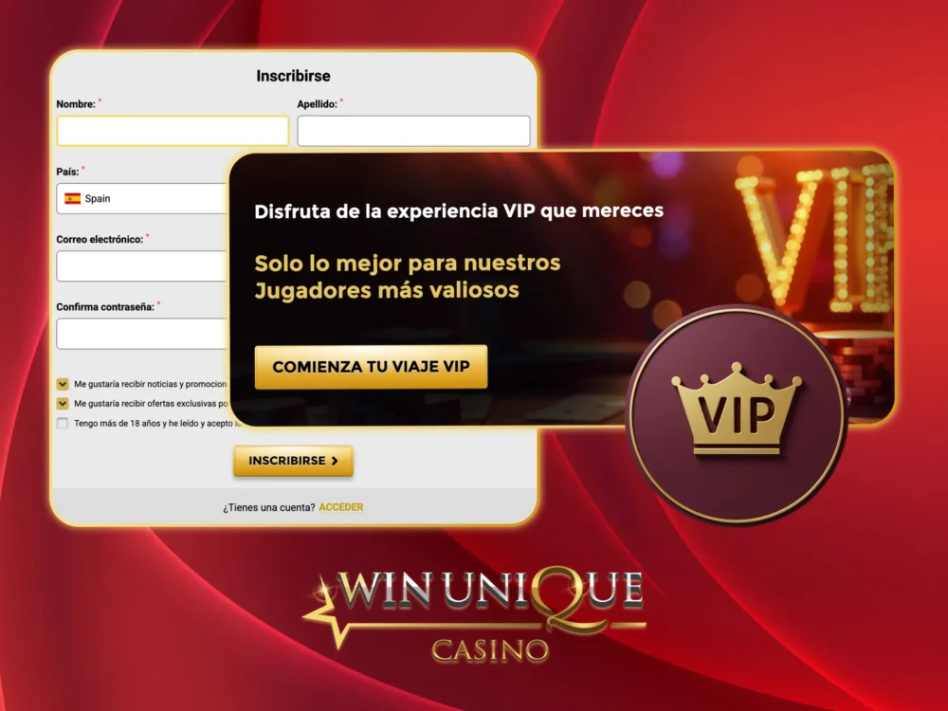
Task: Click the Confirma contraseña input field
Action: (142, 334)
